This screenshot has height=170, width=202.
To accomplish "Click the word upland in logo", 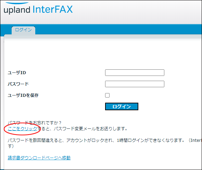I will point(17,10).
